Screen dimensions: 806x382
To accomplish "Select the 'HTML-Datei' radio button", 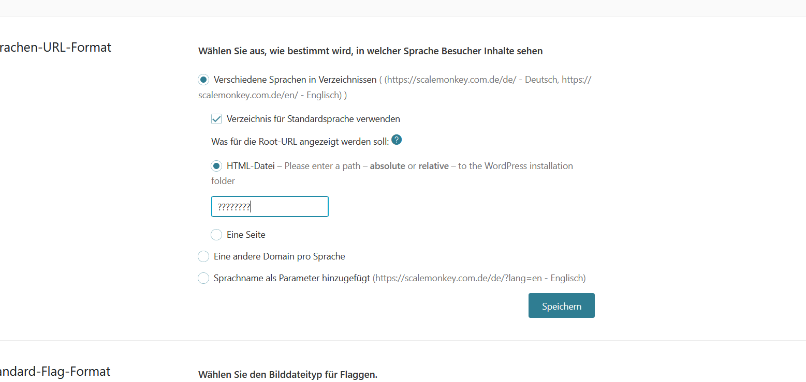I will pos(216,166).
